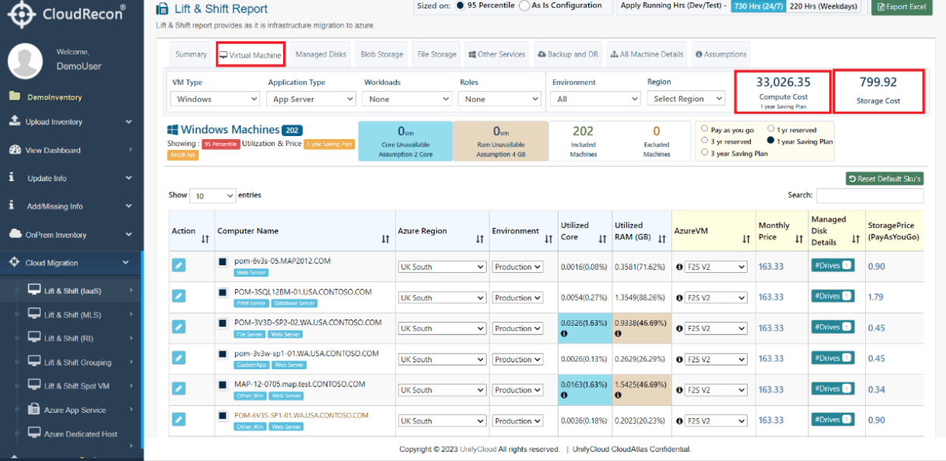Viewport: 946px width, 461px height.
Task: Click the Lift & Shift Report title icon
Action: (x=163, y=9)
